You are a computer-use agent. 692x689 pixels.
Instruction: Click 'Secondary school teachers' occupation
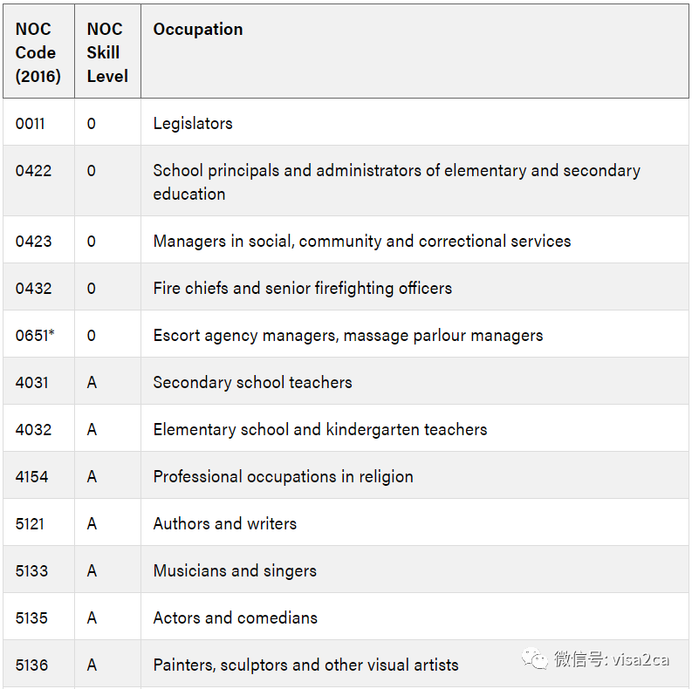coord(252,382)
